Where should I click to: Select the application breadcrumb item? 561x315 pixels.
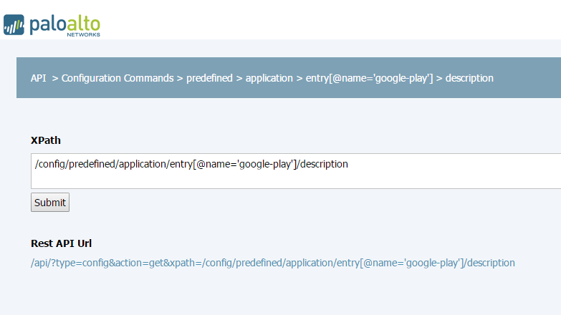coord(269,78)
